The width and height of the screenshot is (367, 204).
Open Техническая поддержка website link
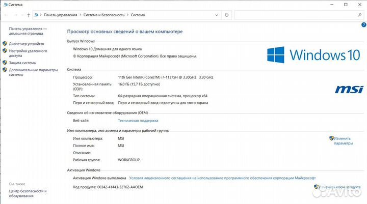(138, 121)
